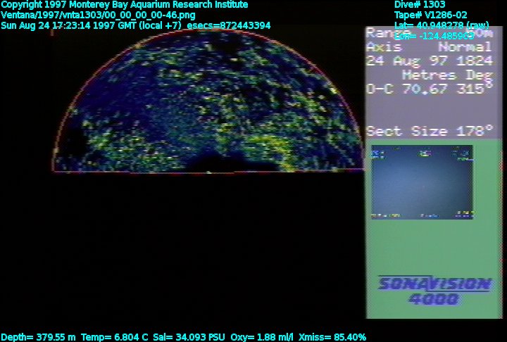Select the Normal axis mode value
This screenshot has height=342, width=507.
click(x=465, y=47)
